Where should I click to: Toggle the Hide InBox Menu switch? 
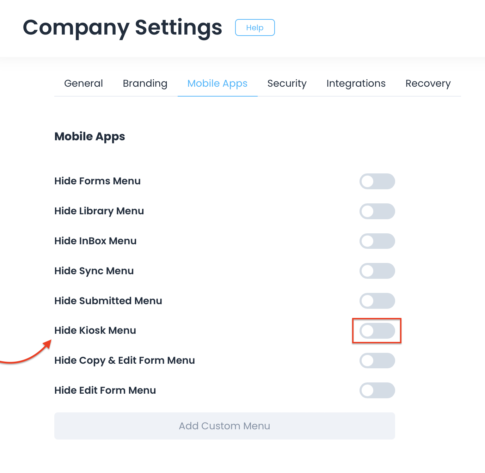tap(377, 241)
